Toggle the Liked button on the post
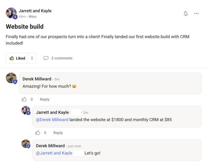209x163 pixels. [17, 58]
